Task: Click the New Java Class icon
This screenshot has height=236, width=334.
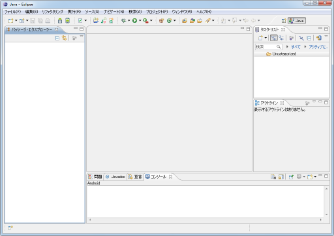Action: pyautogui.click(x=169, y=21)
